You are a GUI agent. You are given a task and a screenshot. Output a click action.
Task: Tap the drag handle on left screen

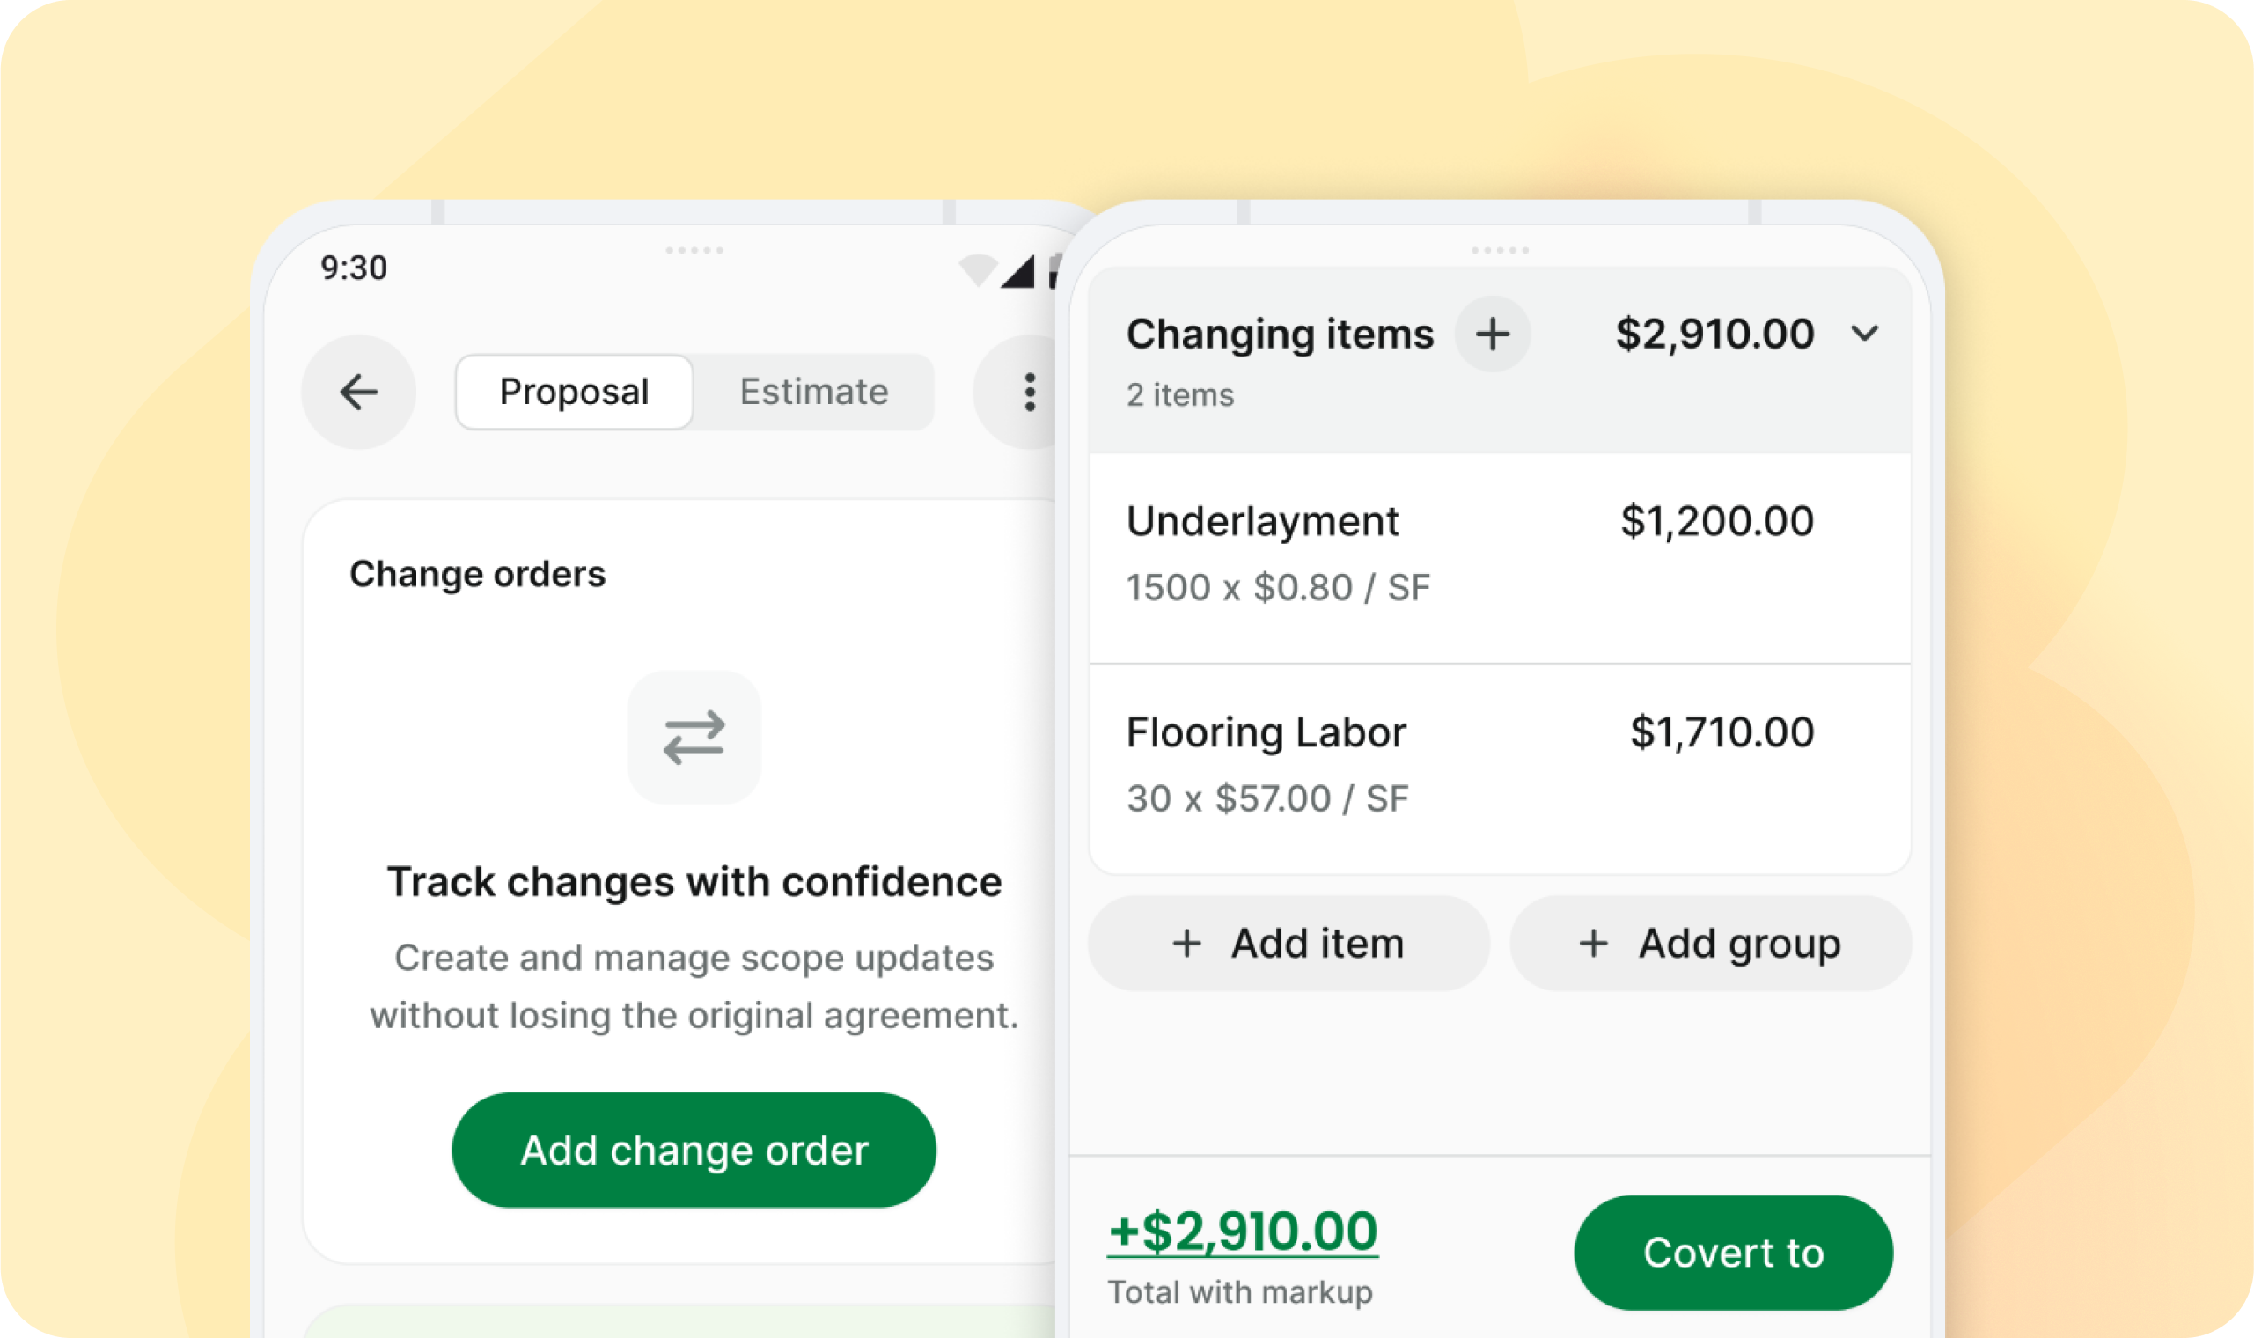(693, 250)
